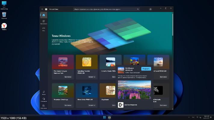Screen dimensions: 214x120
Task: Click the back arrow in the Store title bar
Action: (42, 9)
